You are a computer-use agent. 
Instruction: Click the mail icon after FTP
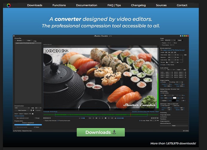tap(33, 114)
